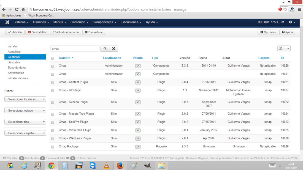This screenshot has width=303, height=170.
Task: Click the browser back arrow
Action: pyautogui.click(x=4, y=9)
